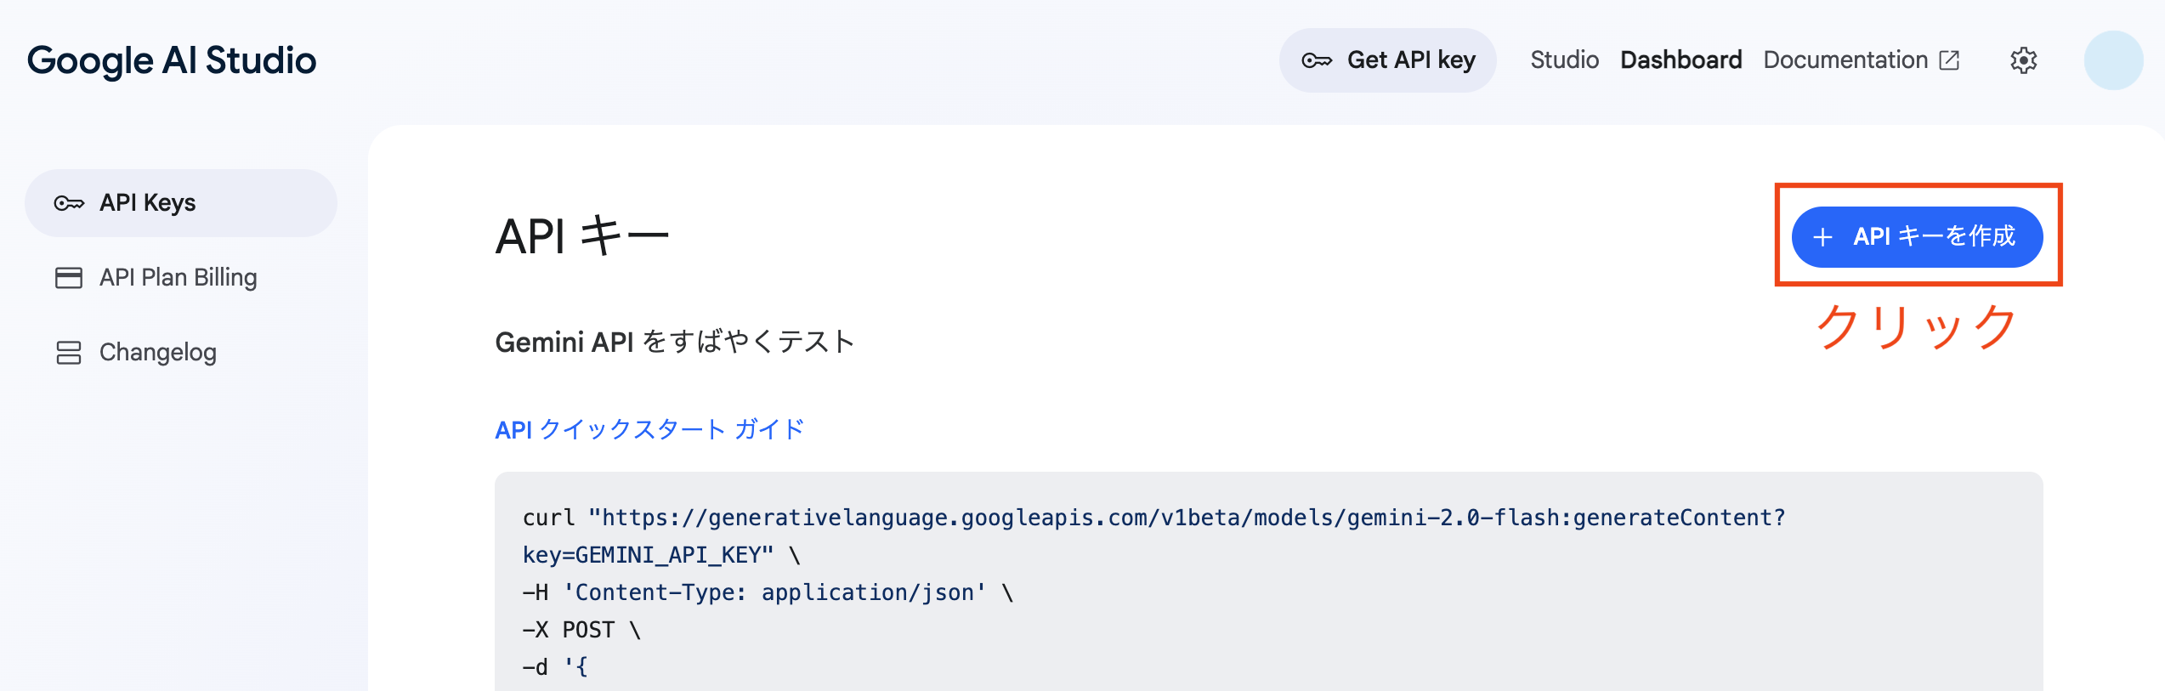Click the -X POST code line
The image size is (2165, 691).
tap(581, 630)
